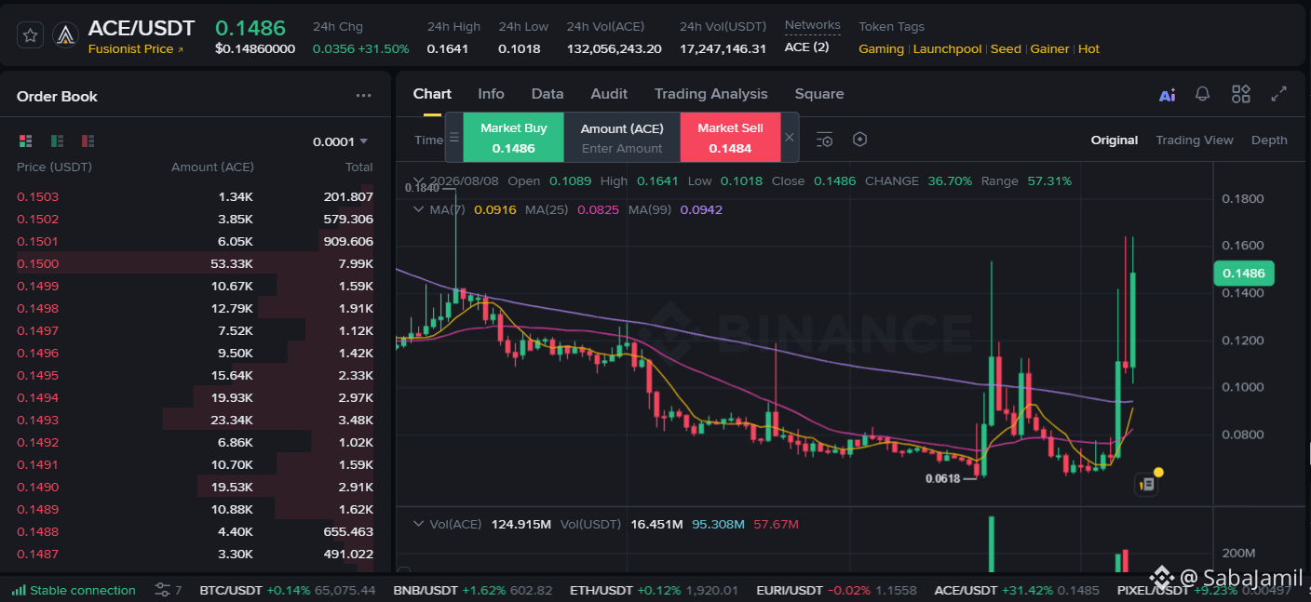1311x602 pixels.
Task: Collapse the OHLC data row chevron
Action: (x=419, y=181)
